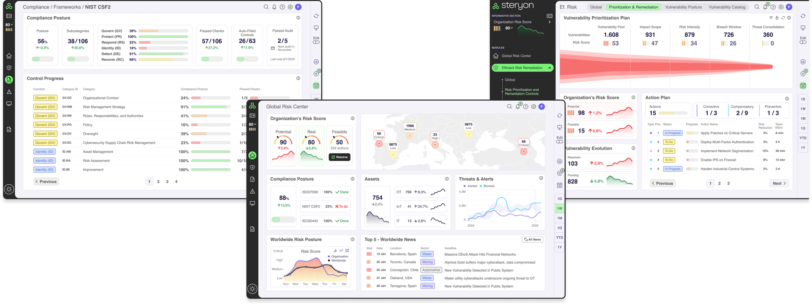Screen dimensions: 812x306
Task: Click Compliance Posture info icon in Compliance window
Action: [x=298, y=18]
